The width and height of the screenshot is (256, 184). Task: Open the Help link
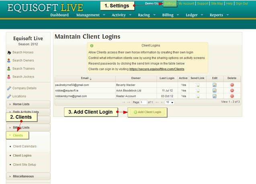pyautogui.click(x=229, y=4)
